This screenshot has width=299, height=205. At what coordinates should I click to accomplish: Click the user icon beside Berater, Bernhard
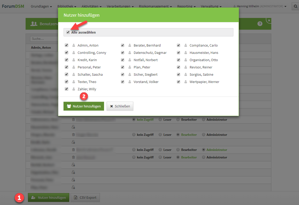(x=130, y=45)
